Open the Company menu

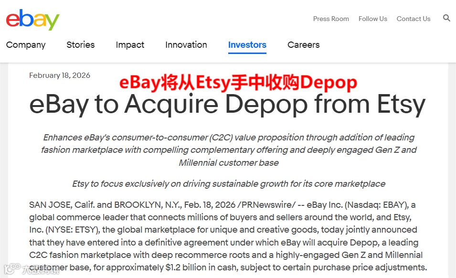coord(26,45)
